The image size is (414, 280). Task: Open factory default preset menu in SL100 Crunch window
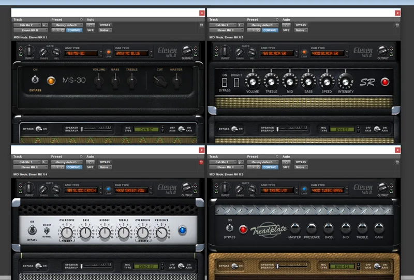67,162
